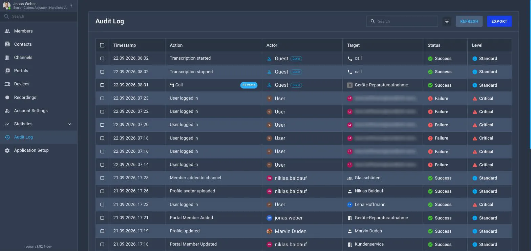The height and width of the screenshot is (251, 531).
Task: Click the jonas.weber actor name
Action: [x=289, y=218]
